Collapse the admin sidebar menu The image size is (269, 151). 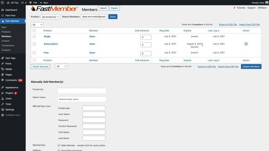click(x=13, y=115)
